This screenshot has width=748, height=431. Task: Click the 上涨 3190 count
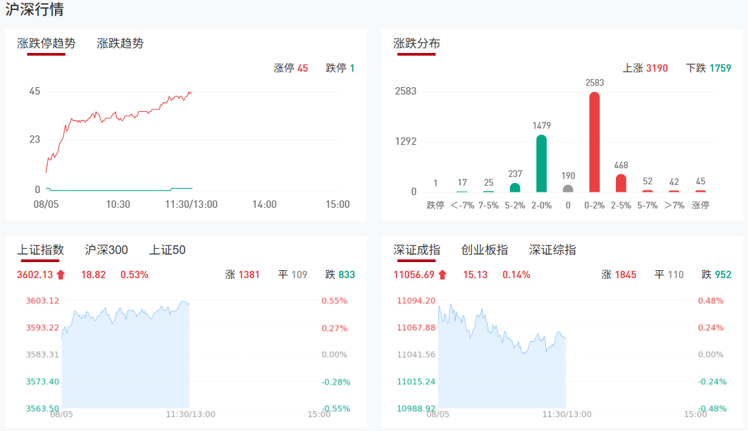pyautogui.click(x=645, y=68)
